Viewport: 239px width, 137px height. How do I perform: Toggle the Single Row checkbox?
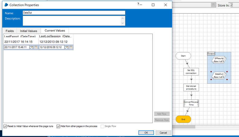(x=103, y=126)
